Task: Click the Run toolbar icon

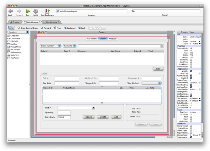Action: pyautogui.click(x=28, y=12)
